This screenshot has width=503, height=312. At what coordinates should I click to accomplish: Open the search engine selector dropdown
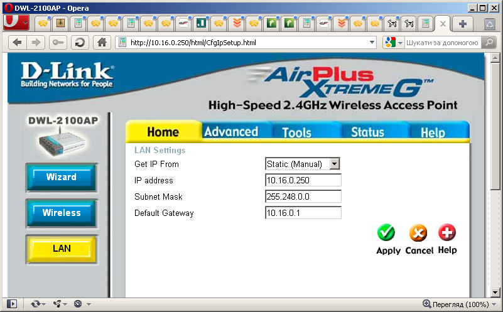[400, 43]
